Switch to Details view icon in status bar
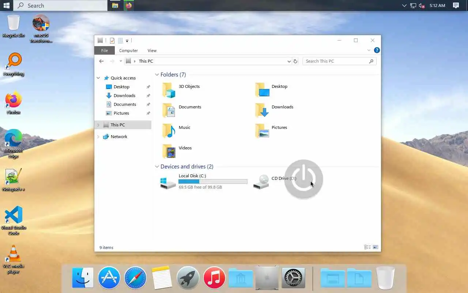 [367, 247]
